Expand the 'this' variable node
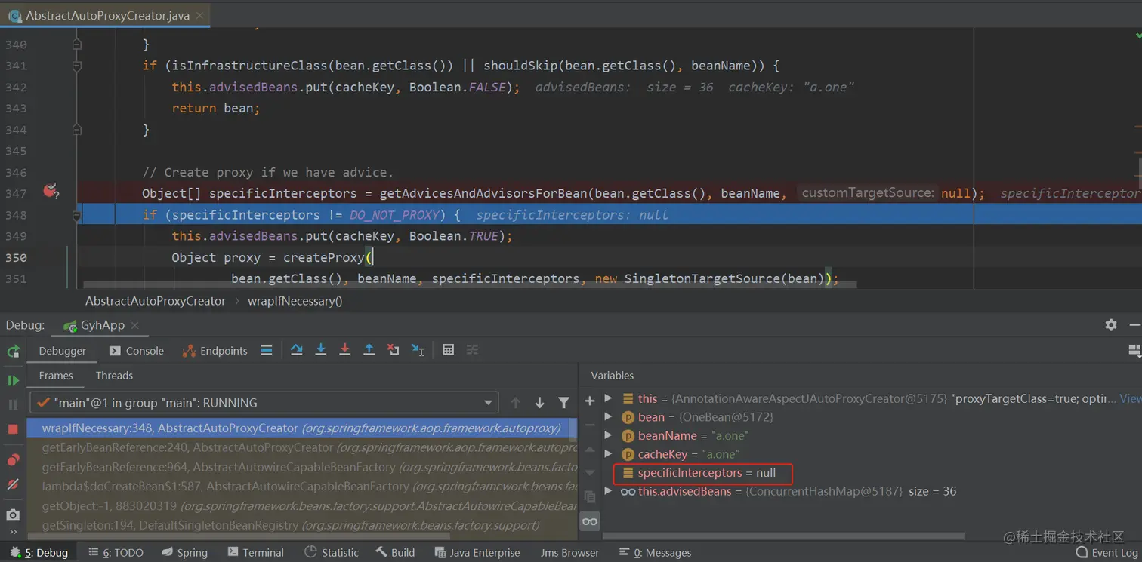The width and height of the screenshot is (1142, 562). 609,398
